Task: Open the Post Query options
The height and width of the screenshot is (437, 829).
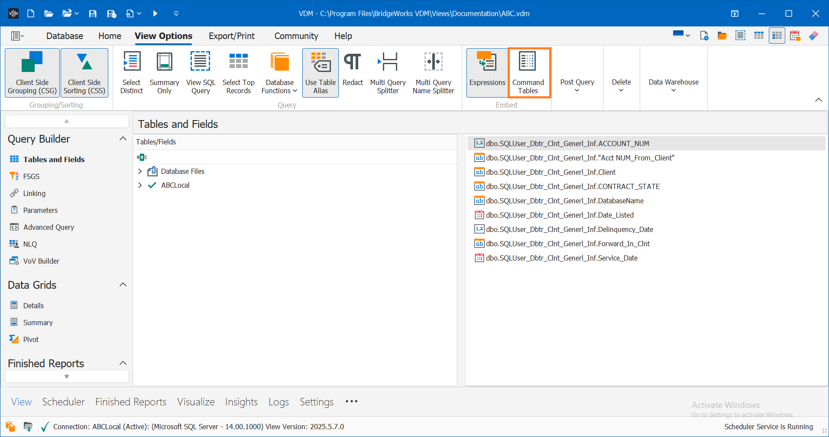Action: click(x=577, y=85)
